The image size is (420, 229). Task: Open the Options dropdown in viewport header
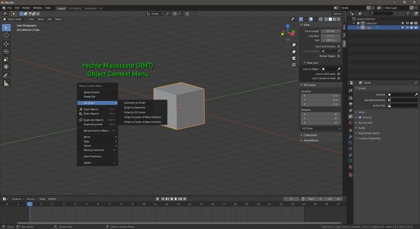pyautogui.click(x=338, y=13)
